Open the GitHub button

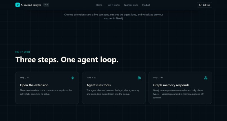[204, 5]
